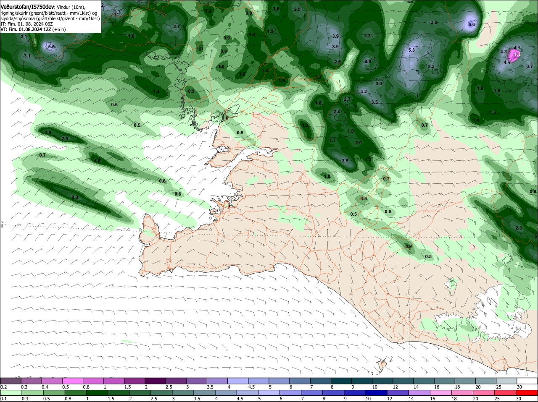Select the dark blue swatch labeled 10 in lower legend
Screen dimensions: 538x402
[x=376, y=392]
